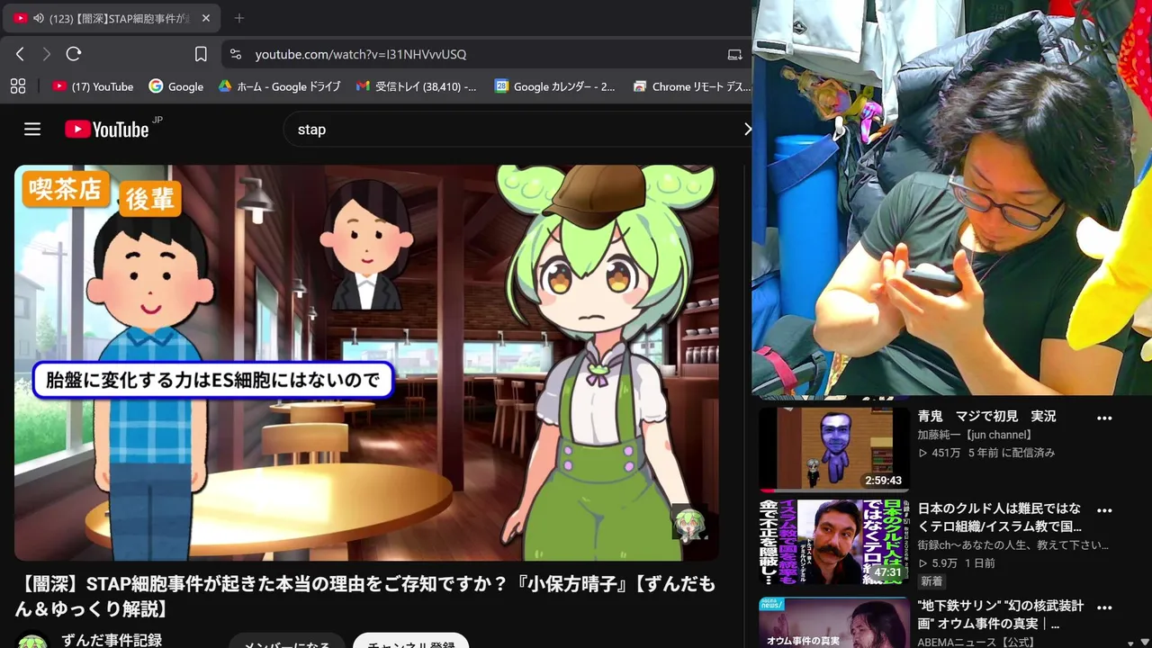The image size is (1152, 648).
Task: Open site info icon in address bar
Action: click(236, 54)
